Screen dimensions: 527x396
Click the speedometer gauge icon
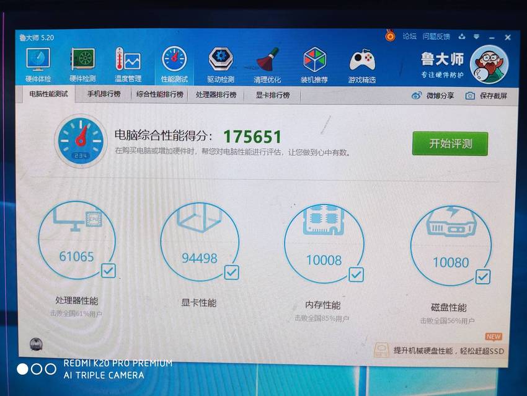tap(81, 141)
